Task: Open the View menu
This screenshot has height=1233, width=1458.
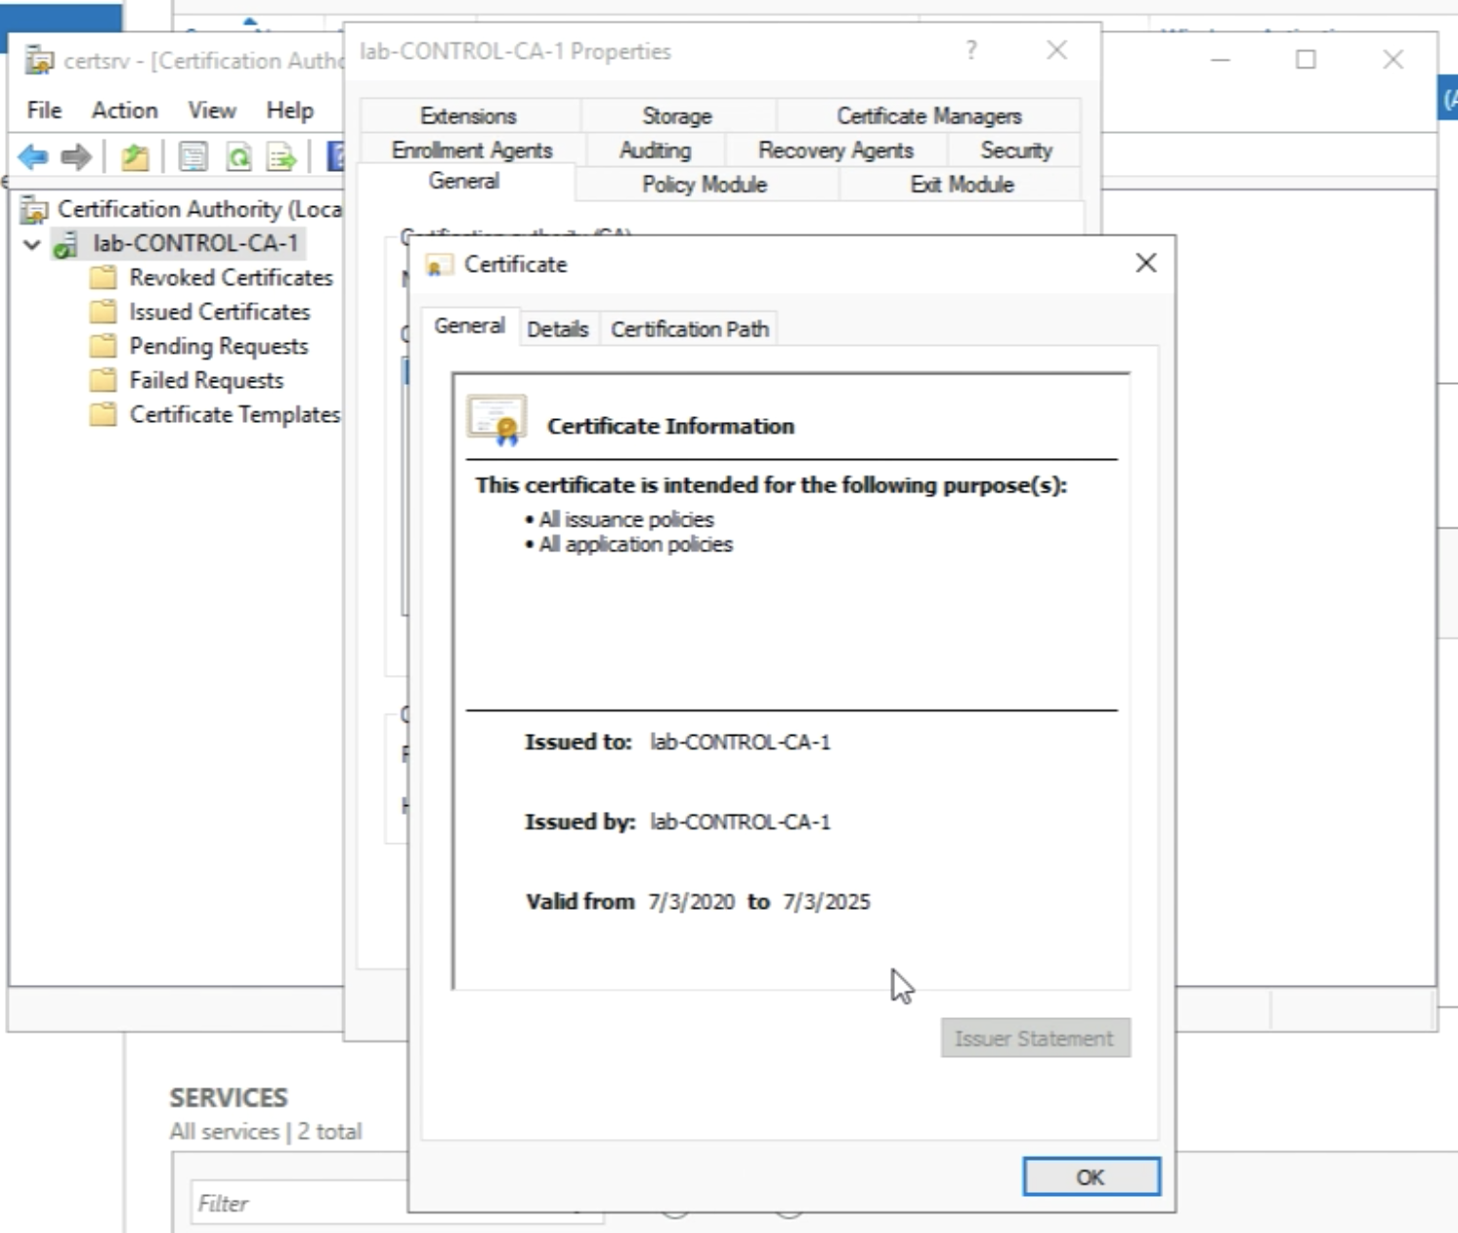Action: (x=211, y=110)
